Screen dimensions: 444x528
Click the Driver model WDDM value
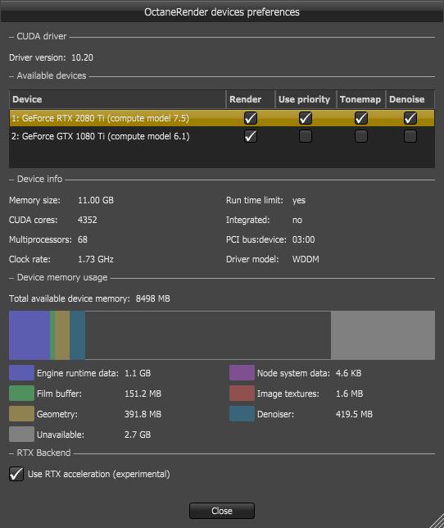point(306,259)
